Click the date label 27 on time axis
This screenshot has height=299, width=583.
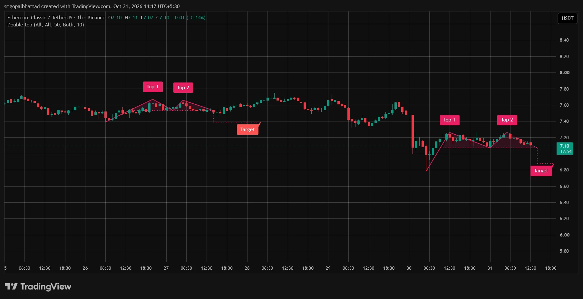click(166, 268)
